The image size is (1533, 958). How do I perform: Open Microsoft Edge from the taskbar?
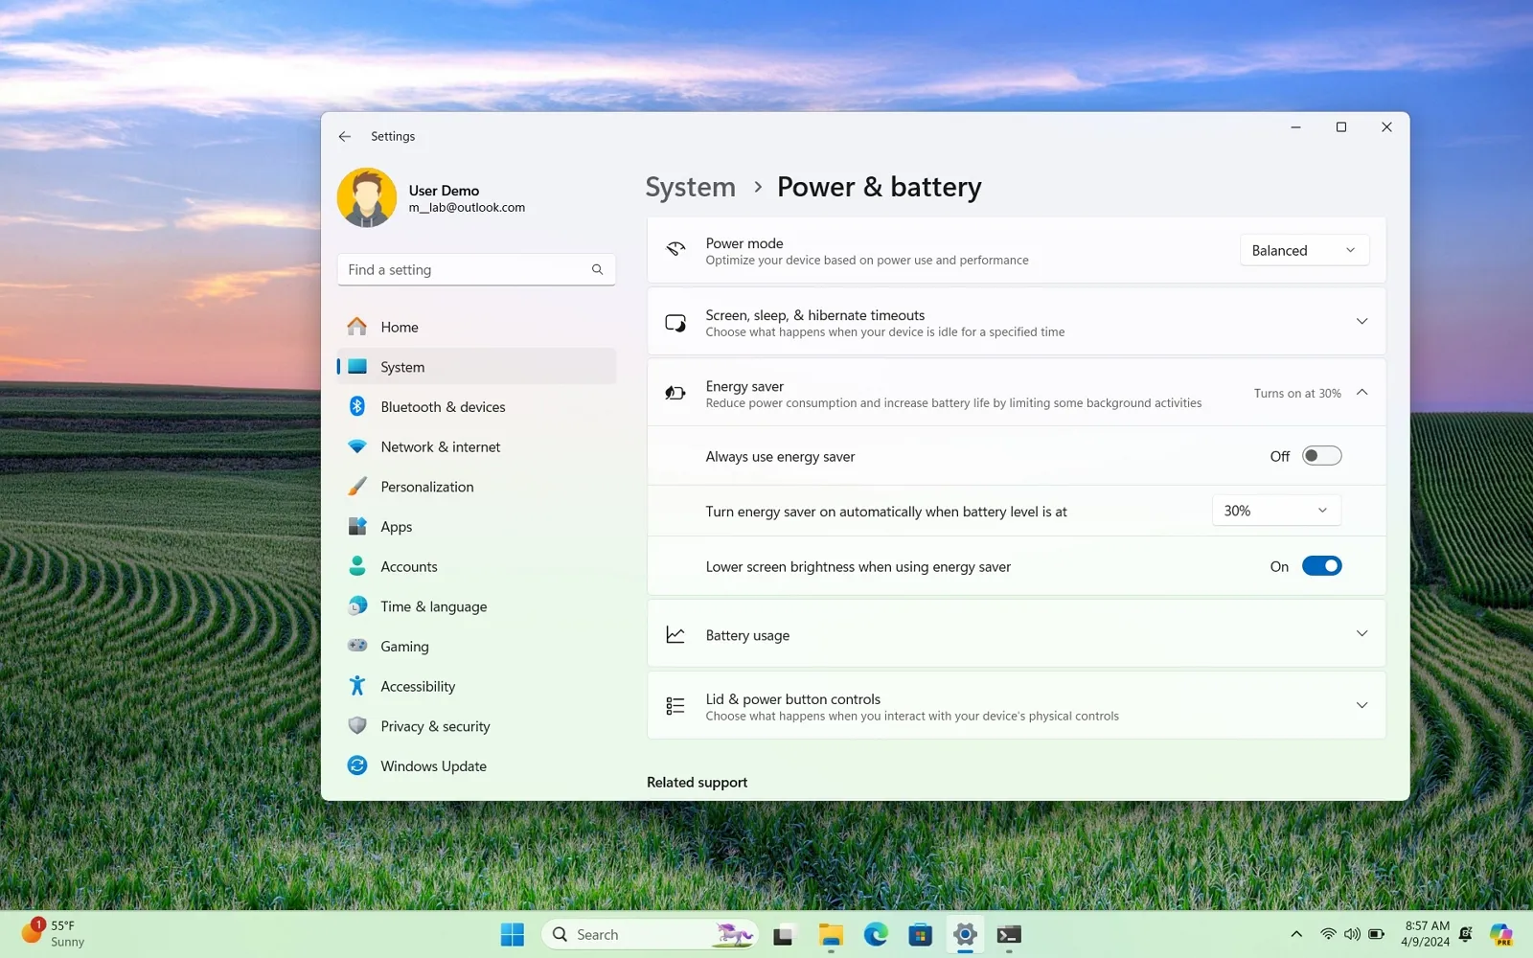tap(875, 934)
